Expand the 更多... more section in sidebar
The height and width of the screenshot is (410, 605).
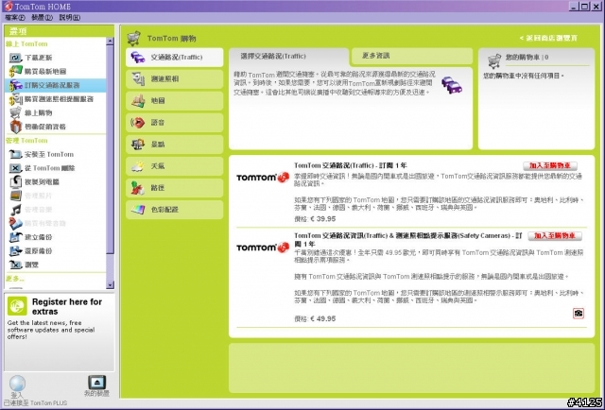pyautogui.click(x=15, y=279)
